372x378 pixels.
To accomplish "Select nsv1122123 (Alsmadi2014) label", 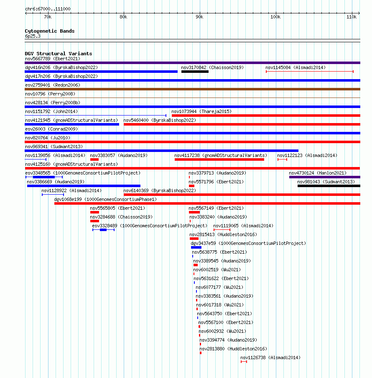I will 307,155.
